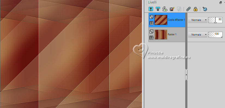225x108 pixels.
Task: Click the layer effects visibility icon
Action: 165,9
